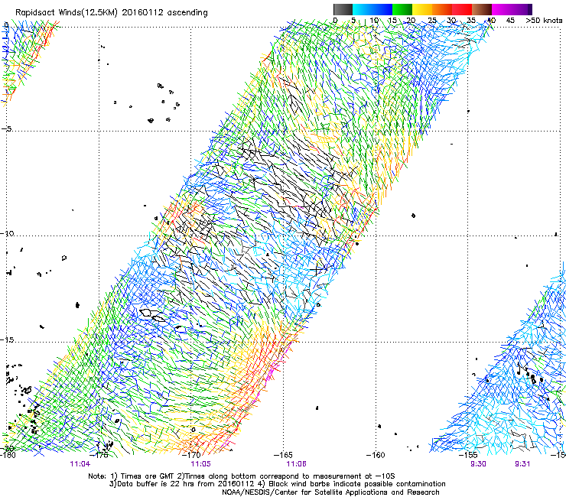Click the 'Data buffer is 22 hrs' note line
Viewport: 566px width, 497px height.
(277, 484)
